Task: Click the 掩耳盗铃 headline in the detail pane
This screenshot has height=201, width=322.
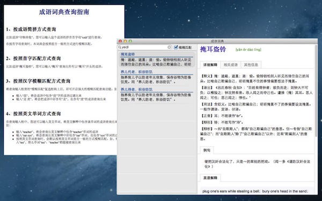Action: 213,49
